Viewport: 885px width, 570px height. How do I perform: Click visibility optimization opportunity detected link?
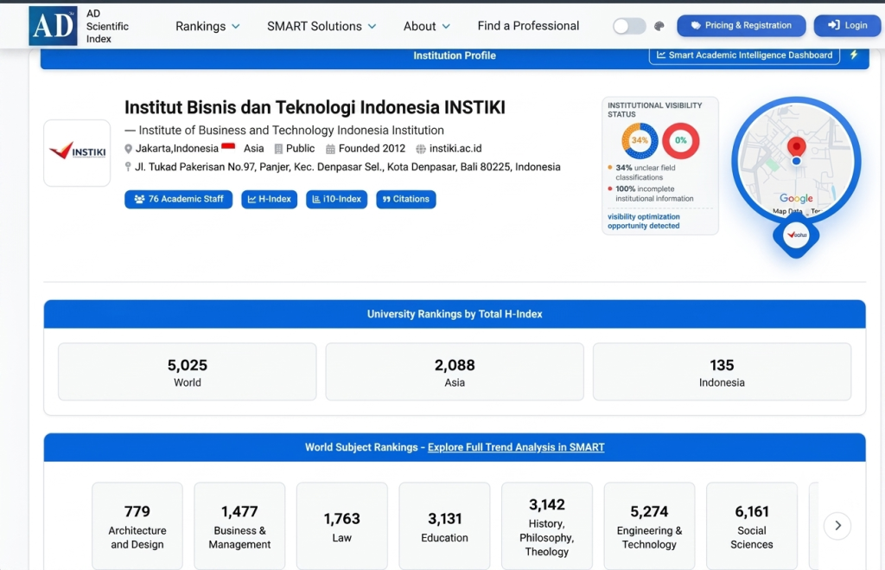point(643,221)
